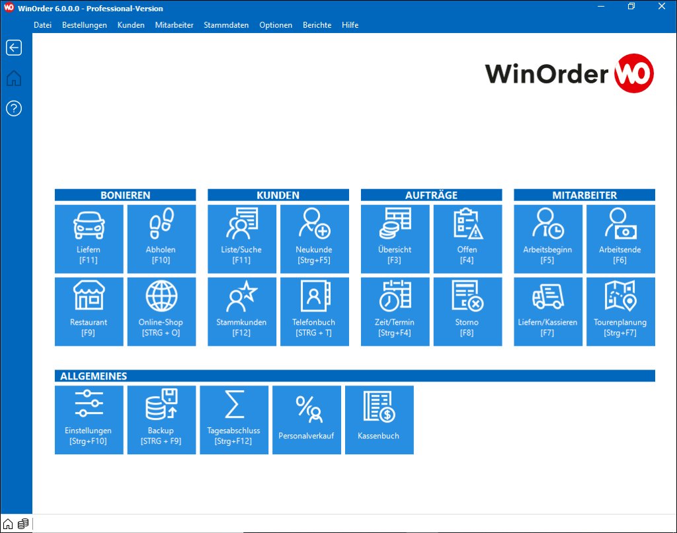Click the AUFTRÄGE section header
This screenshot has height=533, width=677.
[x=431, y=195]
